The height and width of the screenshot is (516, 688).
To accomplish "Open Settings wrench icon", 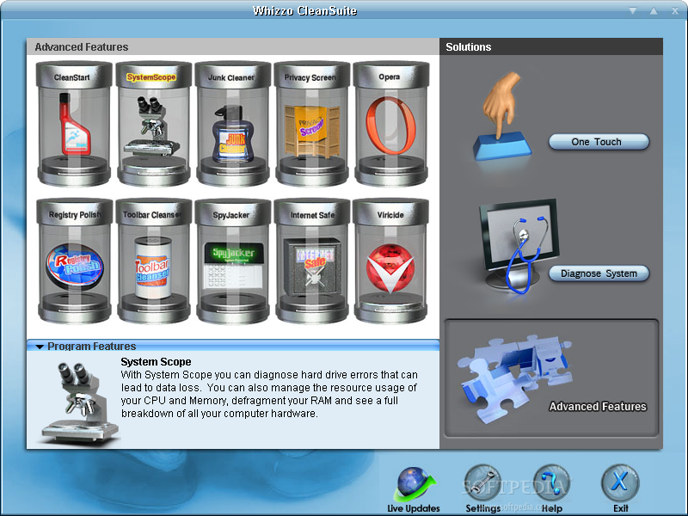I will [x=482, y=483].
